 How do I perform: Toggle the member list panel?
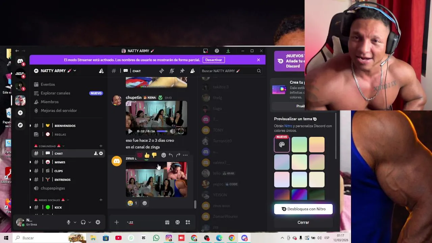pos(192,71)
